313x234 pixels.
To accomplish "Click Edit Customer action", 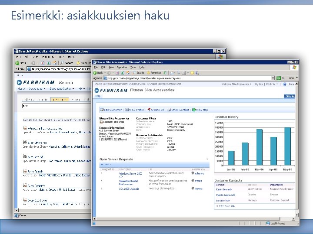I will 111,110.
